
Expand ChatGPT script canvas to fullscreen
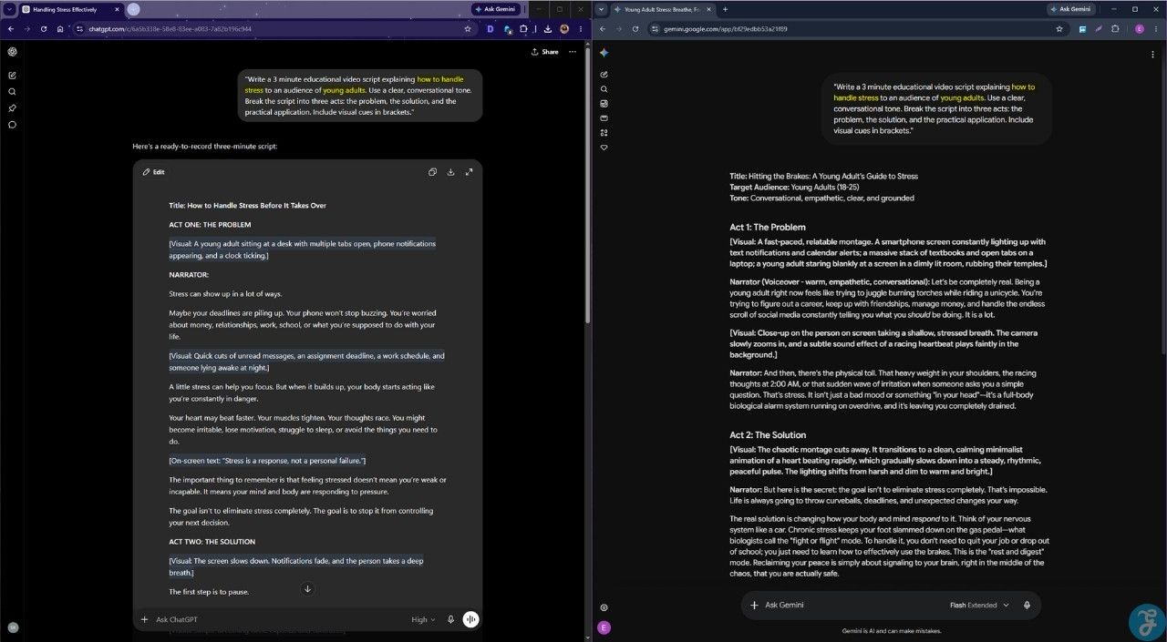coord(469,172)
